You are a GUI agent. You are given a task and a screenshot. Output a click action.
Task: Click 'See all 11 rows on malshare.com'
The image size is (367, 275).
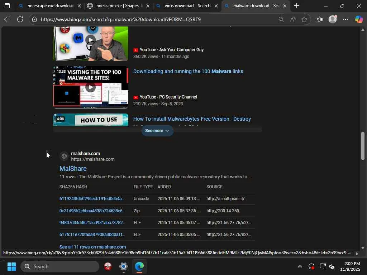[x=93, y=247]
